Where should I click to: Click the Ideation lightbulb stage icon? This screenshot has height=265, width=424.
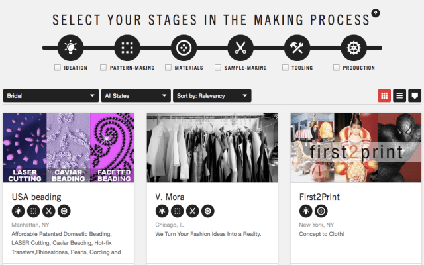(71, 48)
